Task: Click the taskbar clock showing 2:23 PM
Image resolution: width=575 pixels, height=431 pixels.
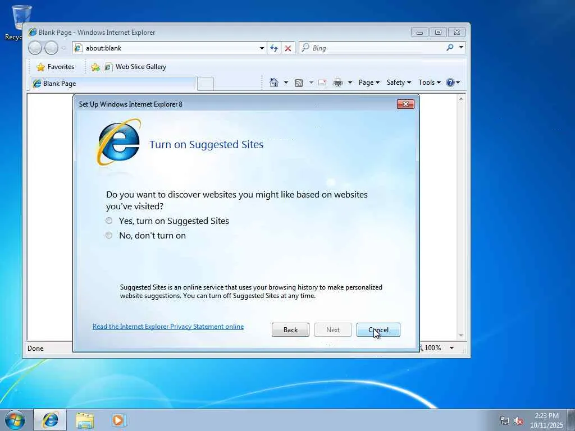Action: (546, 420)
